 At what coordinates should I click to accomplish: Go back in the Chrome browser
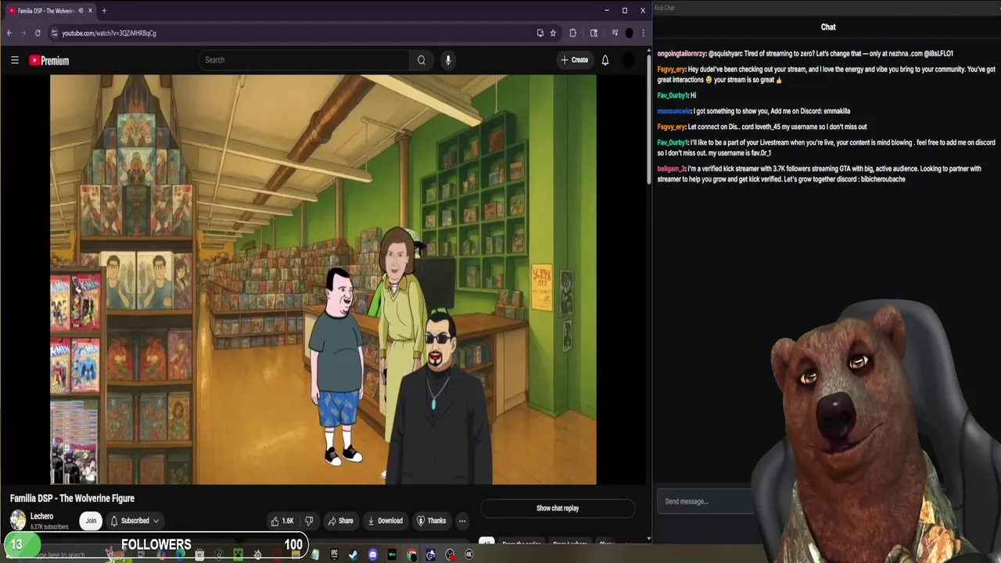[x=9, y=33]
